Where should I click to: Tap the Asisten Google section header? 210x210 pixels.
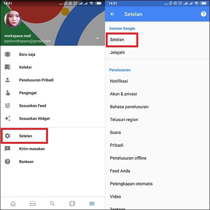pos(122,28)
